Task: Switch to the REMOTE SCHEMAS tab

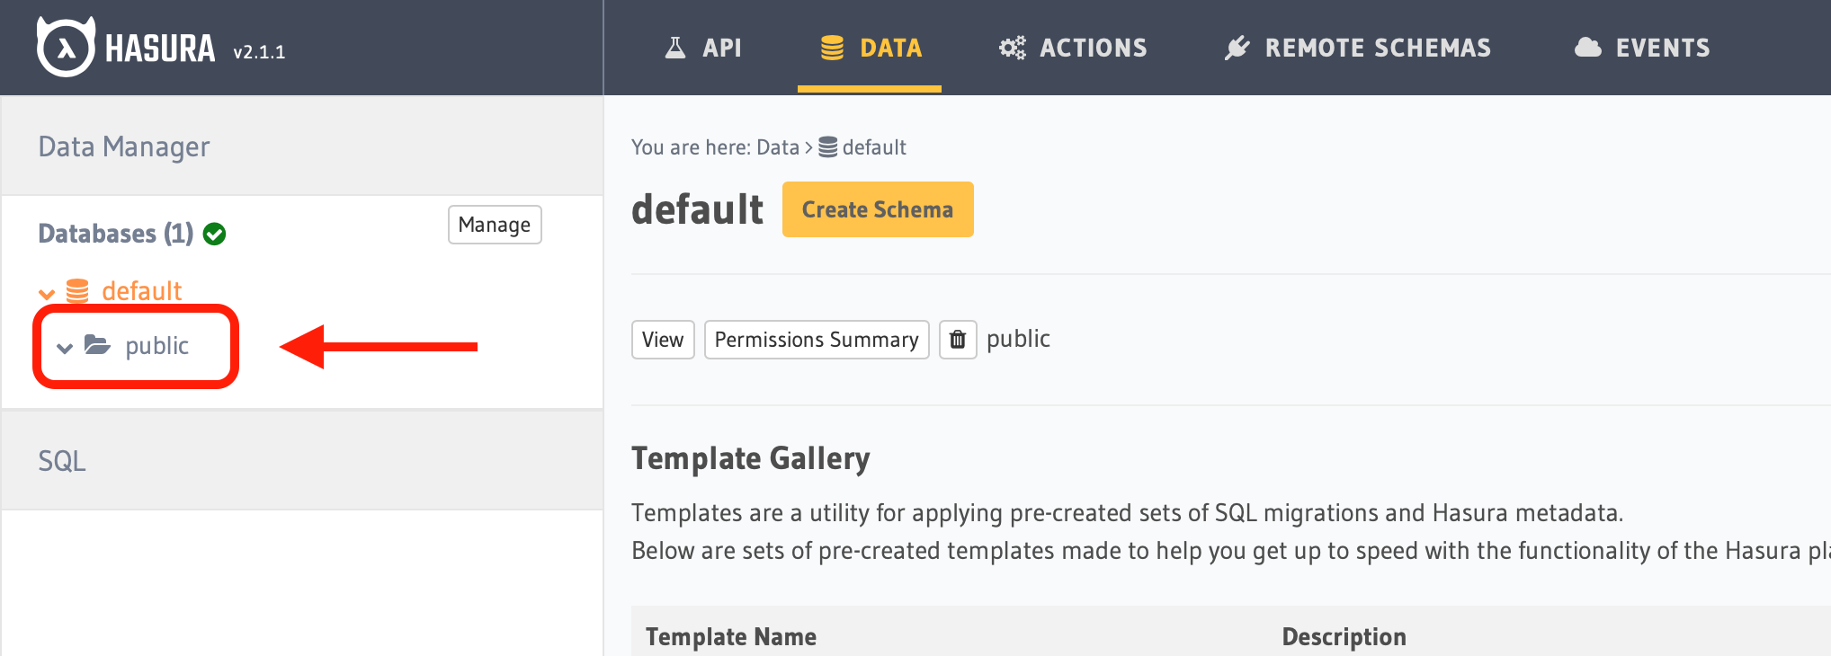Action: click(x=1377, y=48)
